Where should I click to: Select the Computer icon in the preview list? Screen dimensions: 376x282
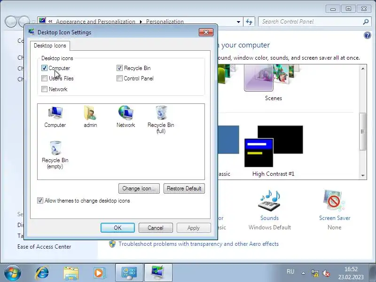55,117
